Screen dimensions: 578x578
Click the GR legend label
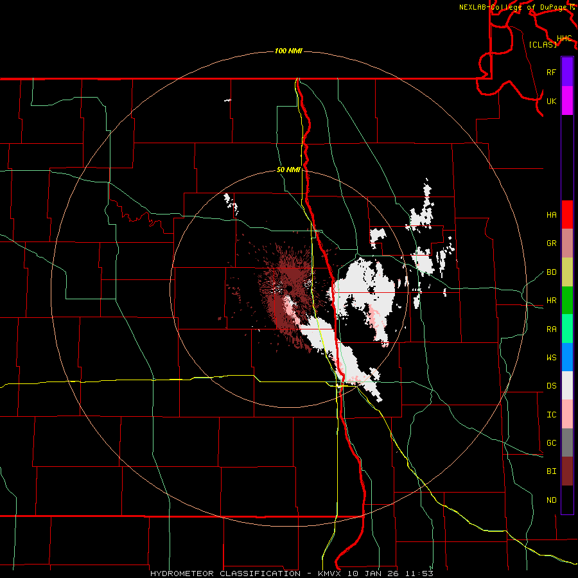551,243
